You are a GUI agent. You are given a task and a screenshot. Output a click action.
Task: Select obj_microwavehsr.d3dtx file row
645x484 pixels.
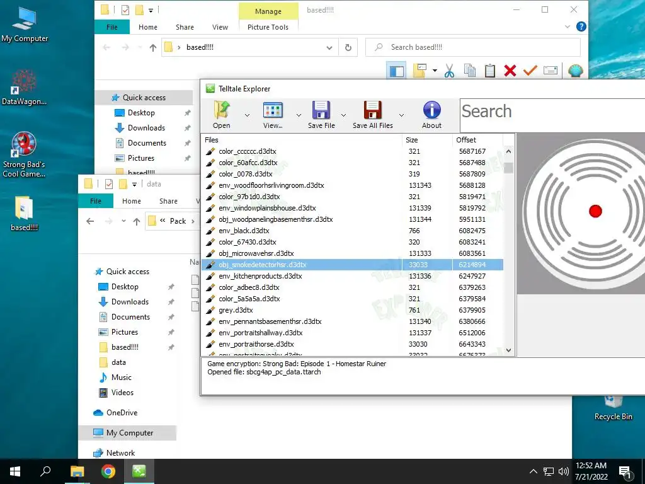pos(353,253)
